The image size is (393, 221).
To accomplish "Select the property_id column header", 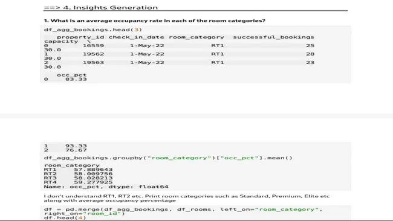I will pyautogui.click(x=80, y=37).
